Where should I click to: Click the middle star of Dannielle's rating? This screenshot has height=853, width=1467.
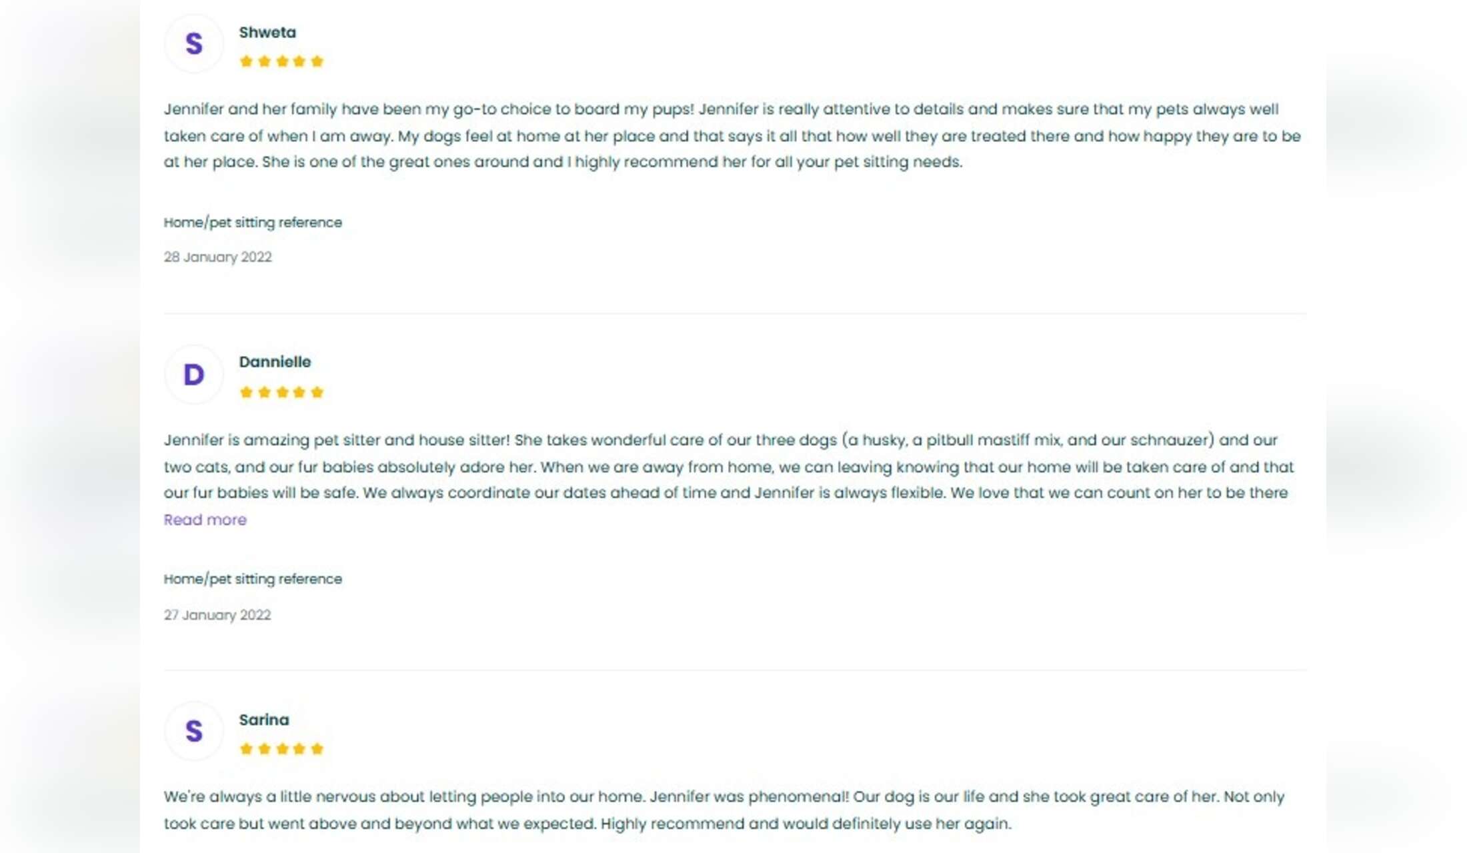click(282, 392)
